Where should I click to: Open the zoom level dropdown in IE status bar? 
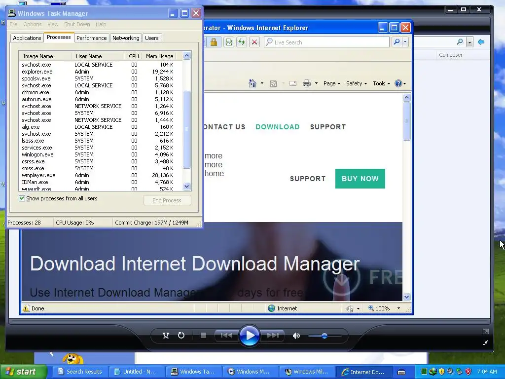coord(398,308)
